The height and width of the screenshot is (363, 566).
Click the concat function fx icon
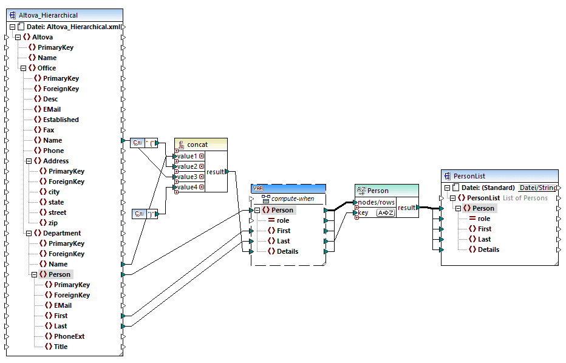181,144
